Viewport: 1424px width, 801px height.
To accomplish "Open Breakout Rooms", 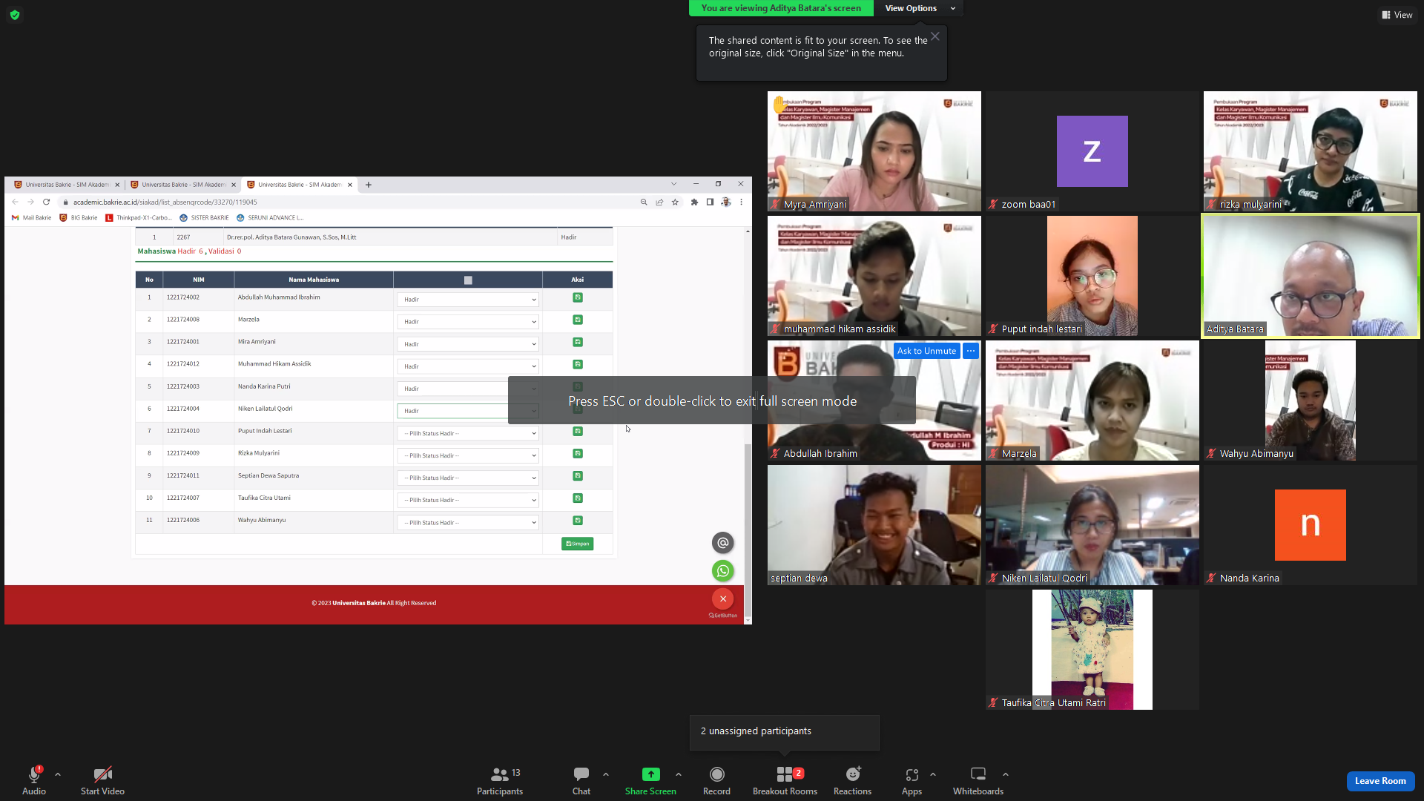I will (785, 780).
